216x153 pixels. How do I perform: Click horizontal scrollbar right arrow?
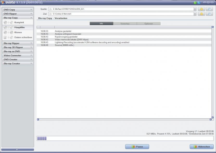point(211,119)
